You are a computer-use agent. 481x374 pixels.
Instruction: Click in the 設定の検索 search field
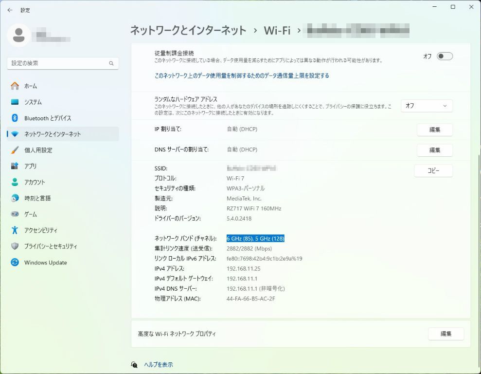57,63
